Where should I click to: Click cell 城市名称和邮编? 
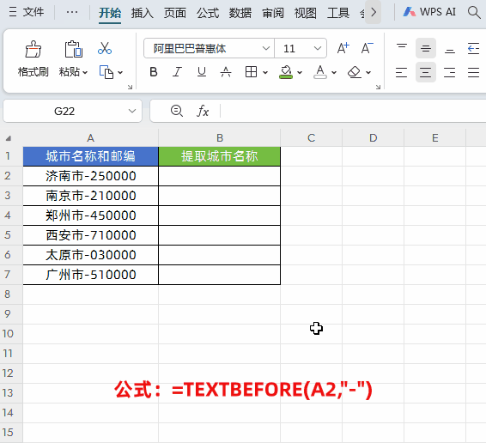coord(90,156)
